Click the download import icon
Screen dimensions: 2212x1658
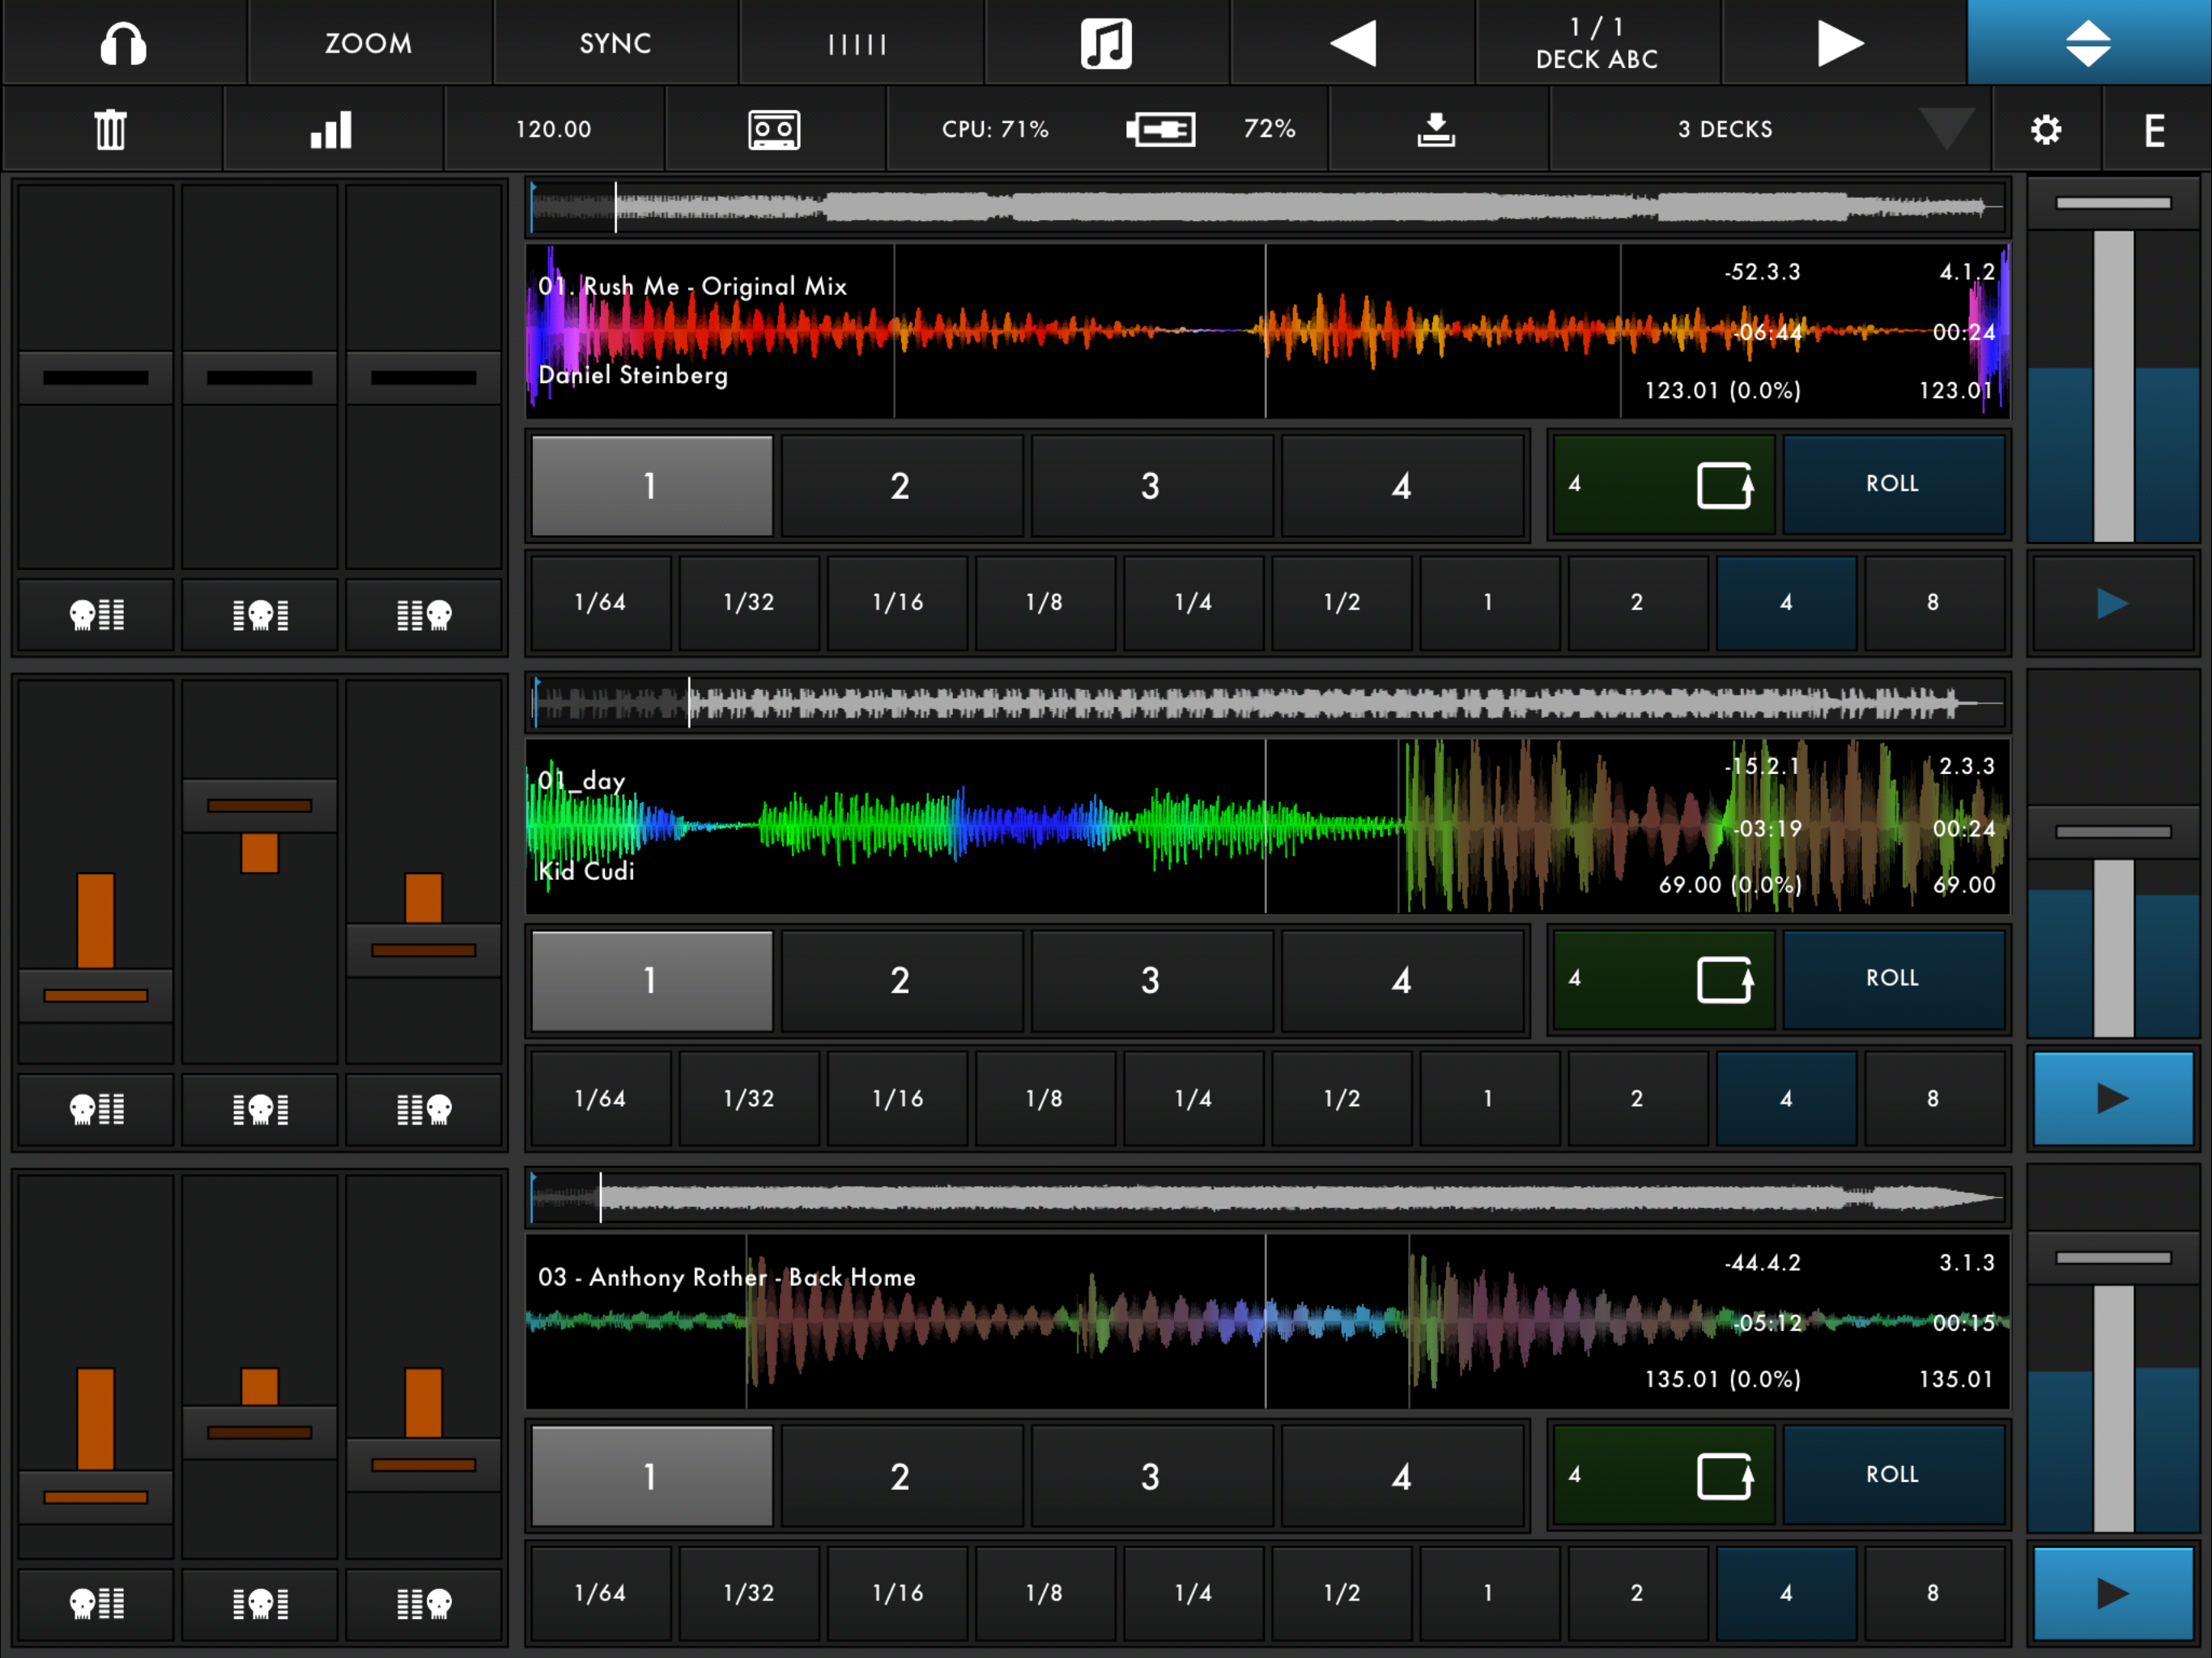1436,129
